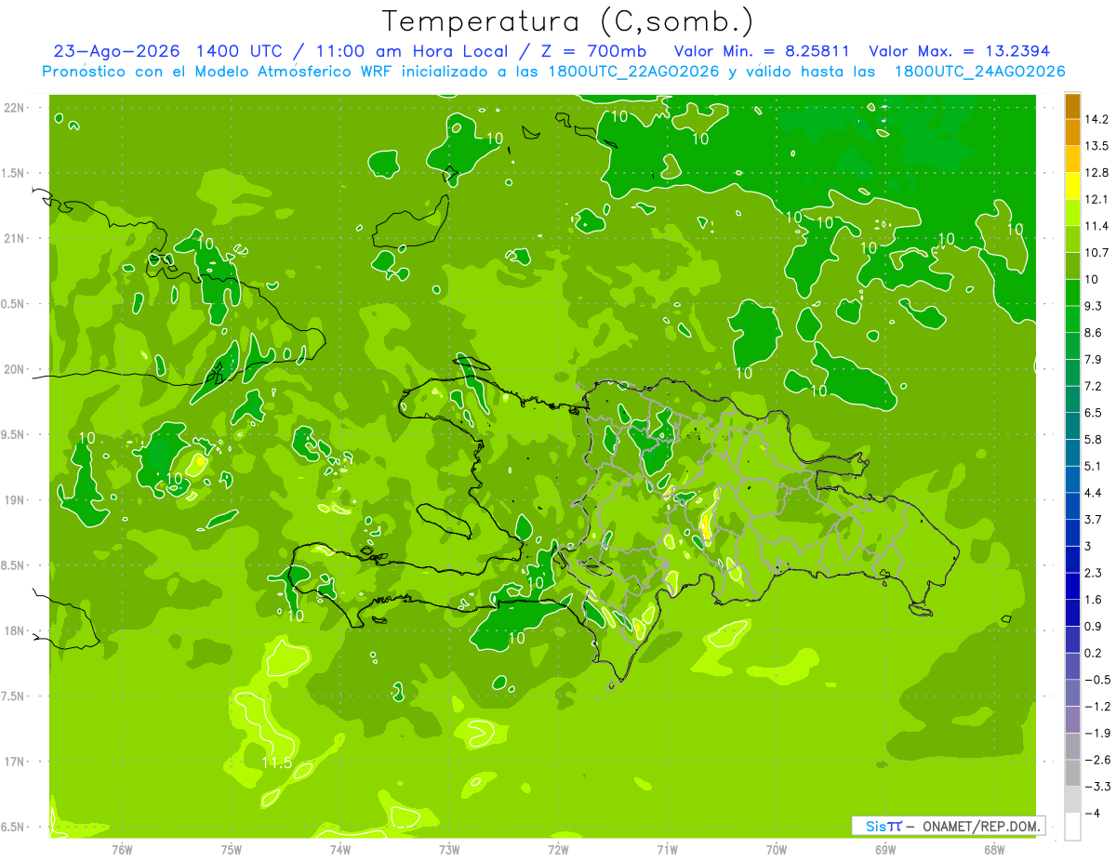Click the "12.8" colorbar value

1096,173
